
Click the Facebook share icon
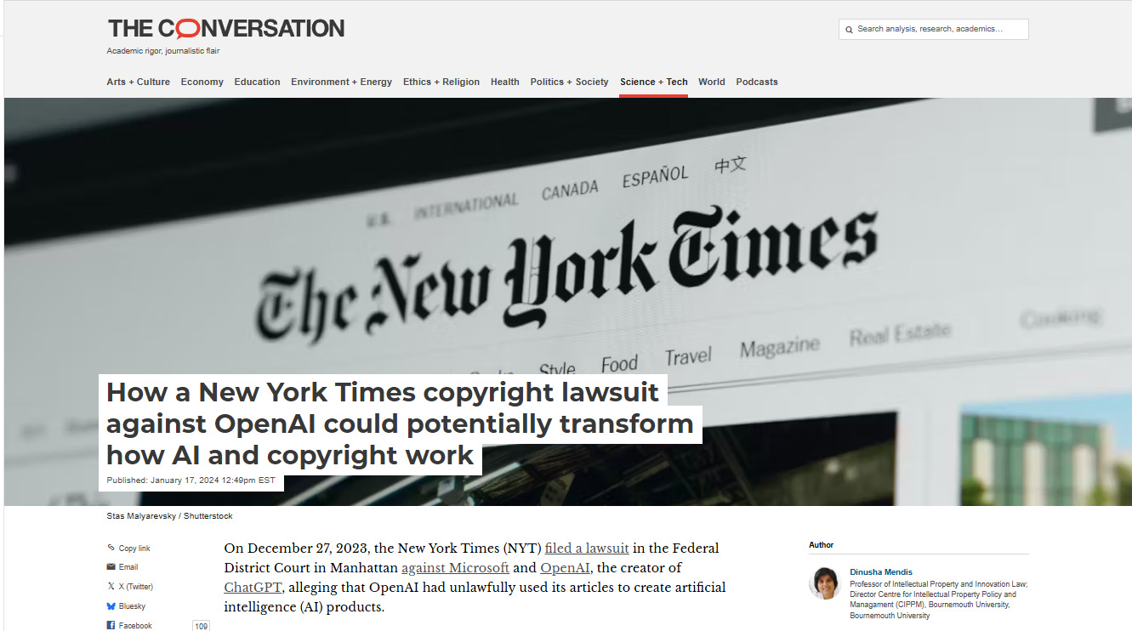[111, 625]
